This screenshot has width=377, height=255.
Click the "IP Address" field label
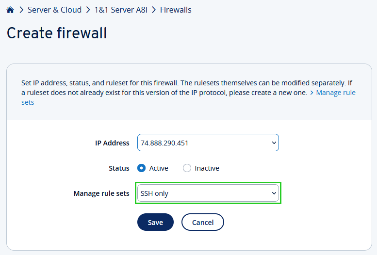112,143
